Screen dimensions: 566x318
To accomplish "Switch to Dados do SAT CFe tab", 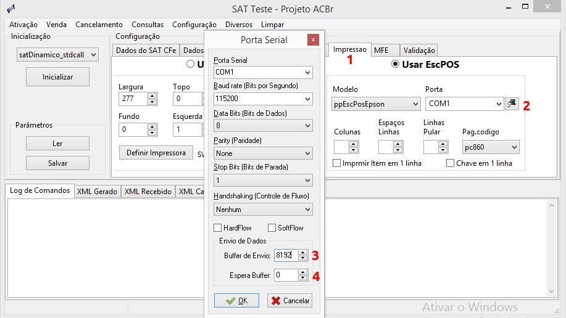I will (146, 51).
